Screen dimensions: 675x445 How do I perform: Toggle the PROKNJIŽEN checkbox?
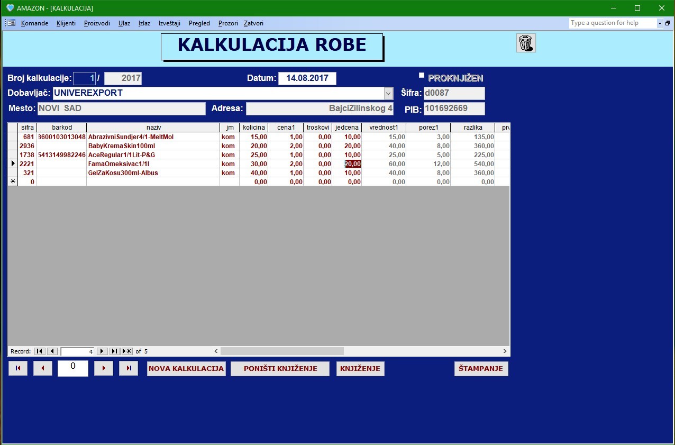[422, 76]
